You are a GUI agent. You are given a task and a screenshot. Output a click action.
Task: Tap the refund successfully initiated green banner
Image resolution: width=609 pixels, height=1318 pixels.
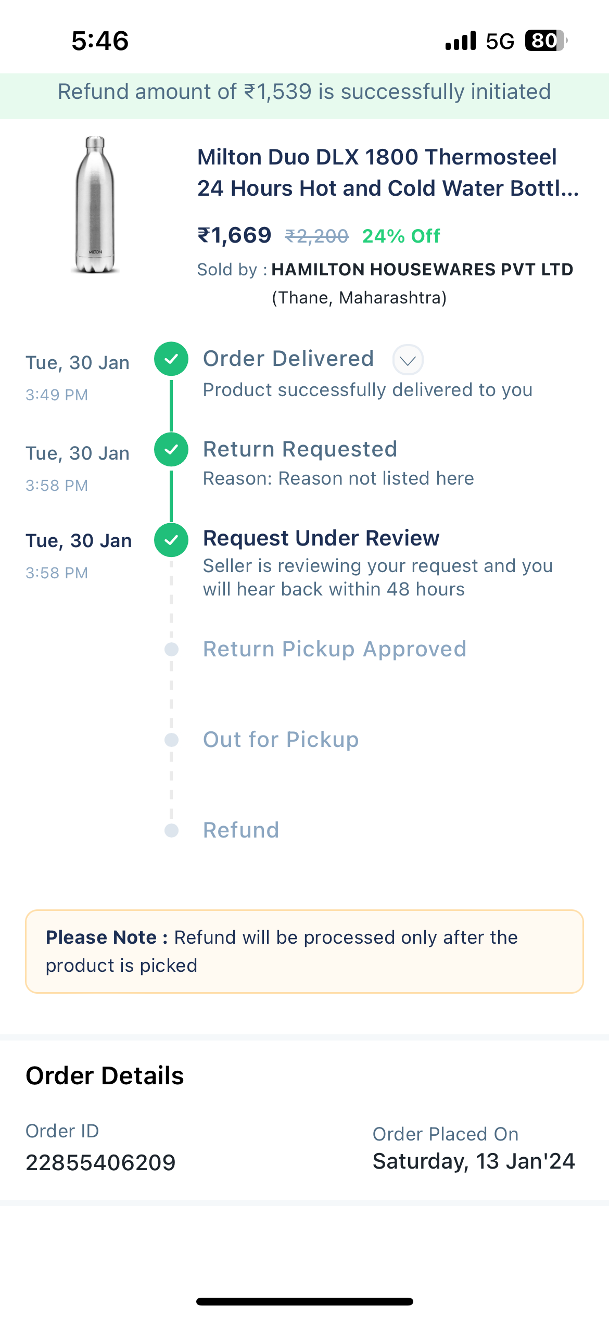tap(304, 92)
